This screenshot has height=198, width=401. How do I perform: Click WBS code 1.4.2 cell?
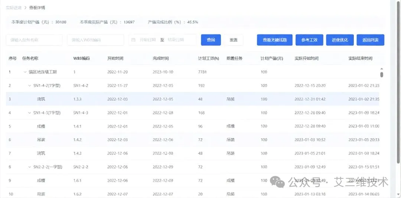click(77, 140)
